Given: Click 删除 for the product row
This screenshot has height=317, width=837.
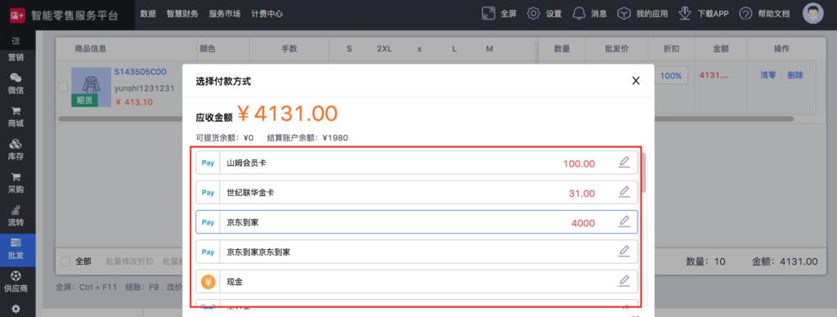Looking at the screenshot, I should click(794, 75).
